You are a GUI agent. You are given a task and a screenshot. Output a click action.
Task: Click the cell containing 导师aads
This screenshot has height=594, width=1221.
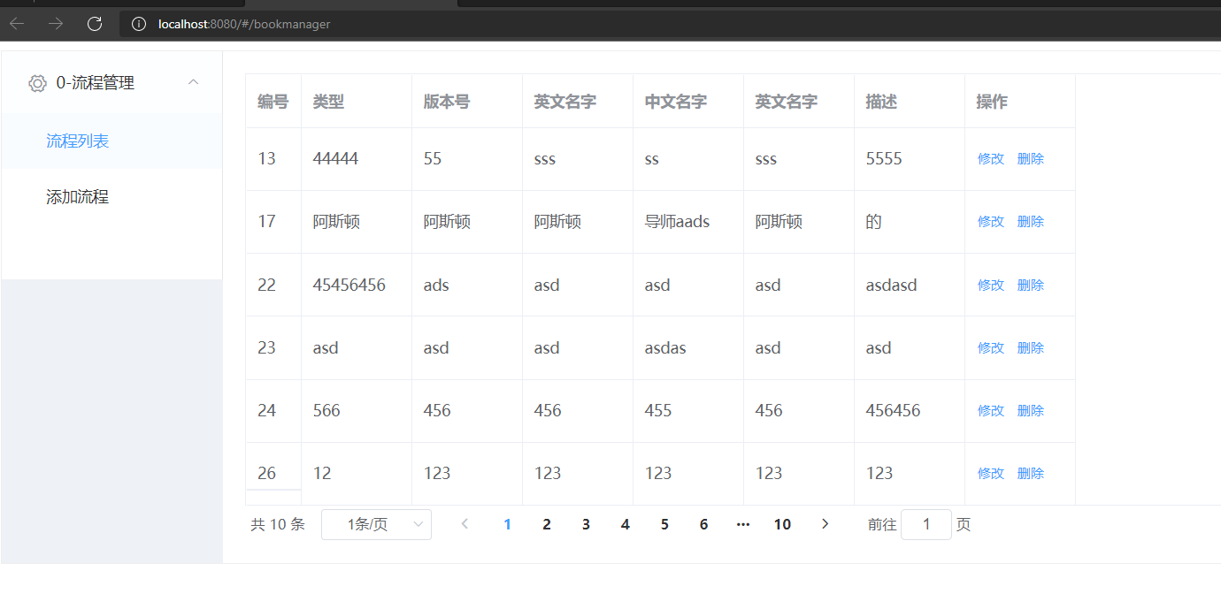coord(688,222)
